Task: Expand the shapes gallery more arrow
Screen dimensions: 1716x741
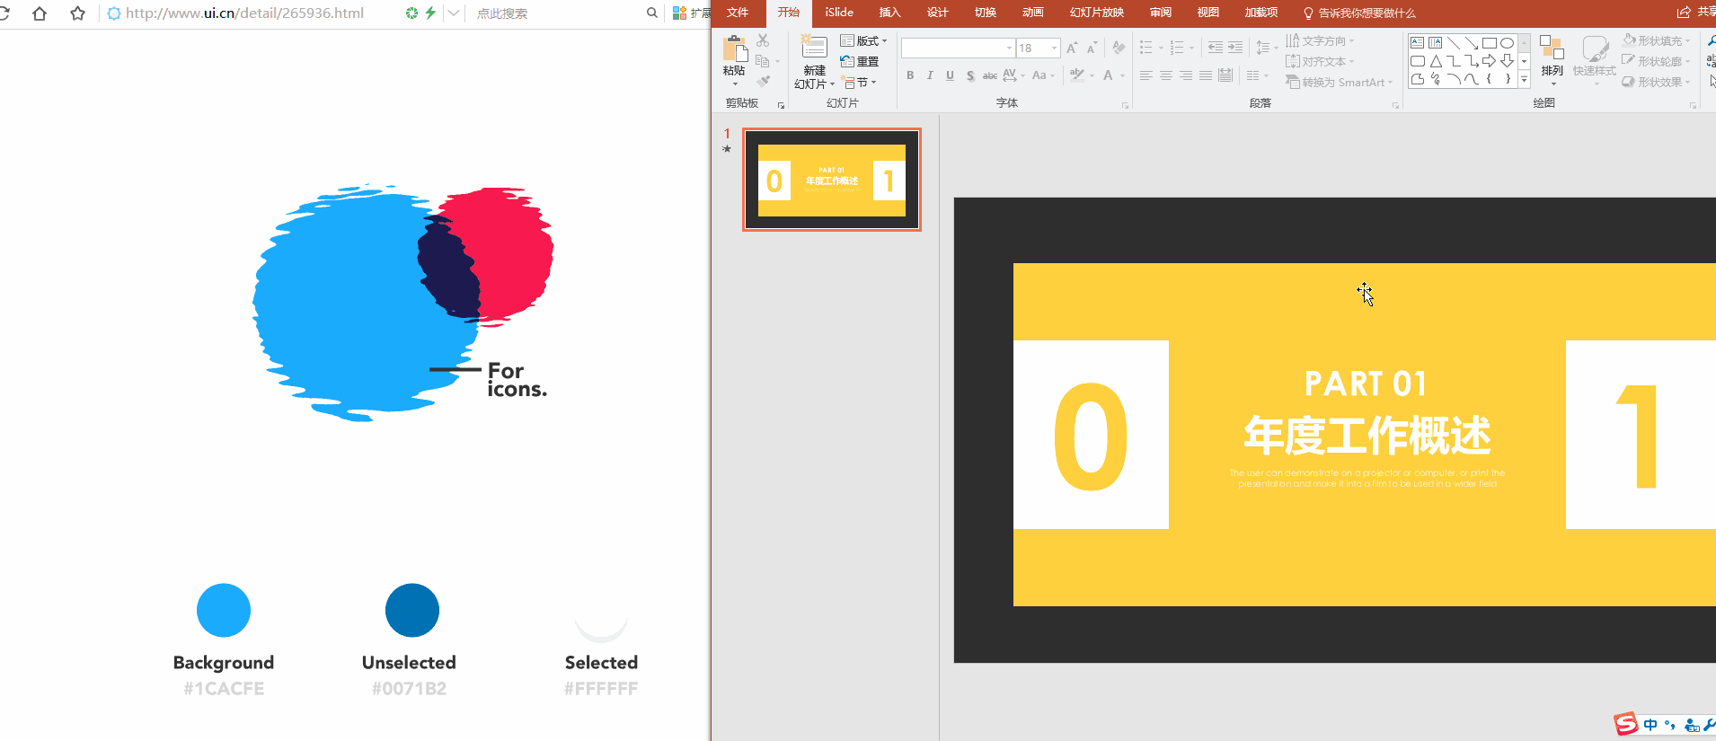Action: coord(1525,80)
